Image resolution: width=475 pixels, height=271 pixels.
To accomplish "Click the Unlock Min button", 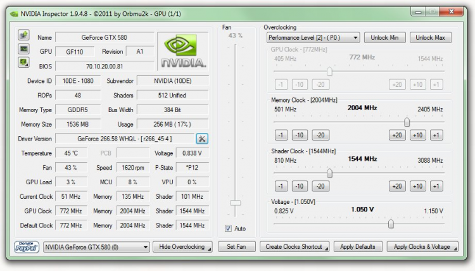I will [384, 37].
